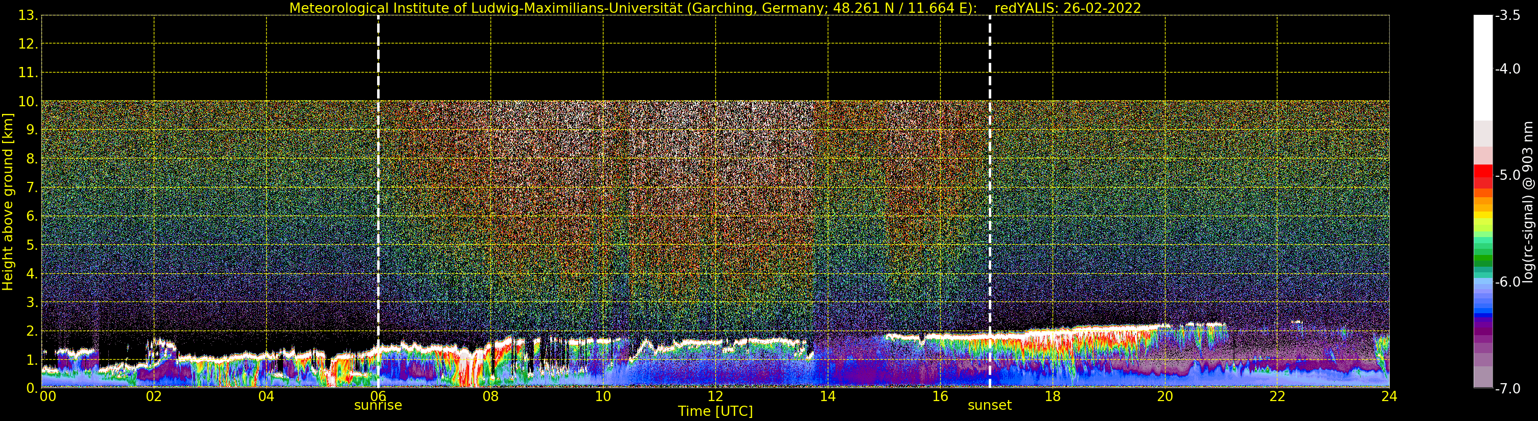This screenshot has width=1538, height=421.
Task: Click the height tick label '12.' on the y-axis
Action: [29, 44]
